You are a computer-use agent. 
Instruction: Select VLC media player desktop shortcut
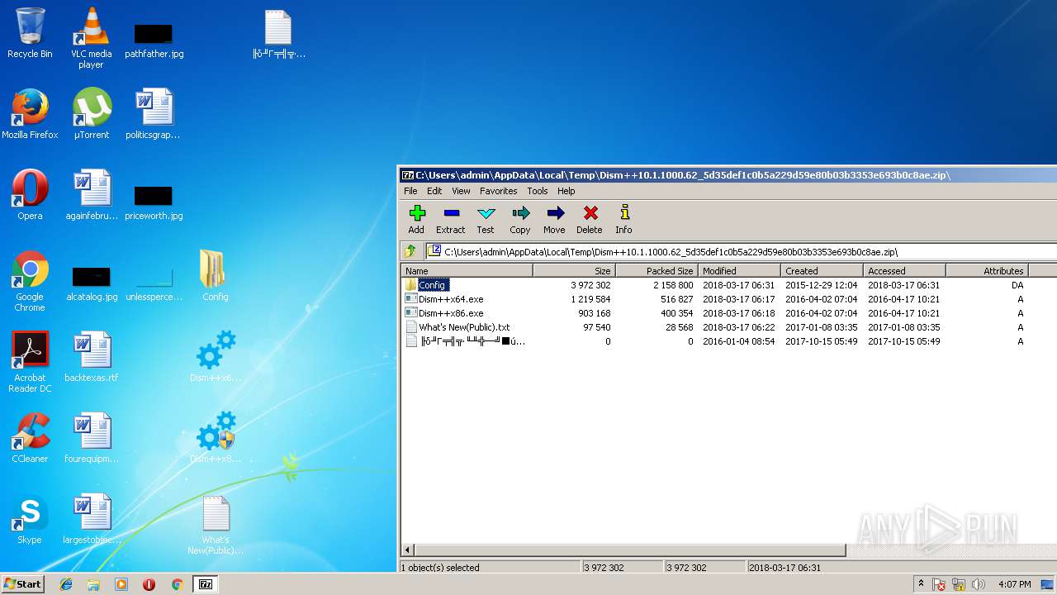pyautogui.click(x=91, y=37)
